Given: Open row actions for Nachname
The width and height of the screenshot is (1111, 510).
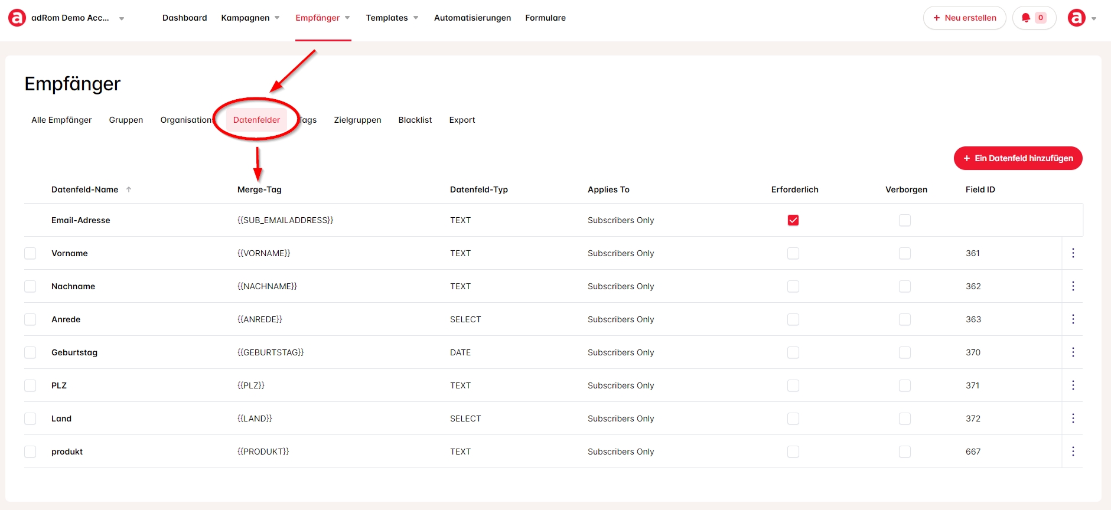Looking at the screenshot, I should pyautogui.click(x=1073, y=286).
